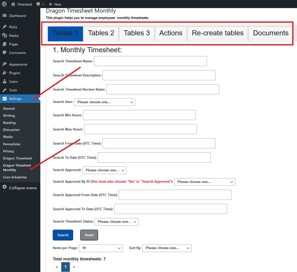Open Dragon Timesheet settings page
Image resolution: width=297 pixels, height=272 pixels.
pyautogui.click(x=17, y=158)
